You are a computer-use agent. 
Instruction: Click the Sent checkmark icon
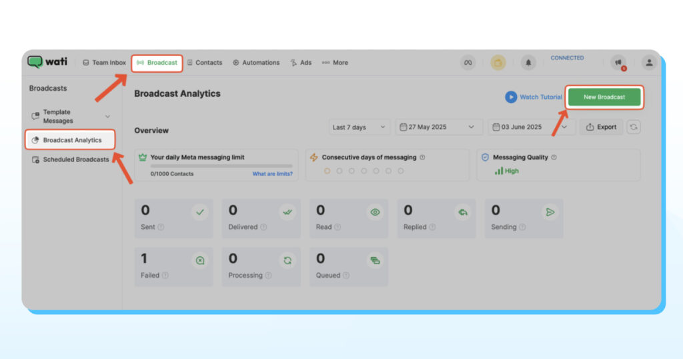(200, 212)
